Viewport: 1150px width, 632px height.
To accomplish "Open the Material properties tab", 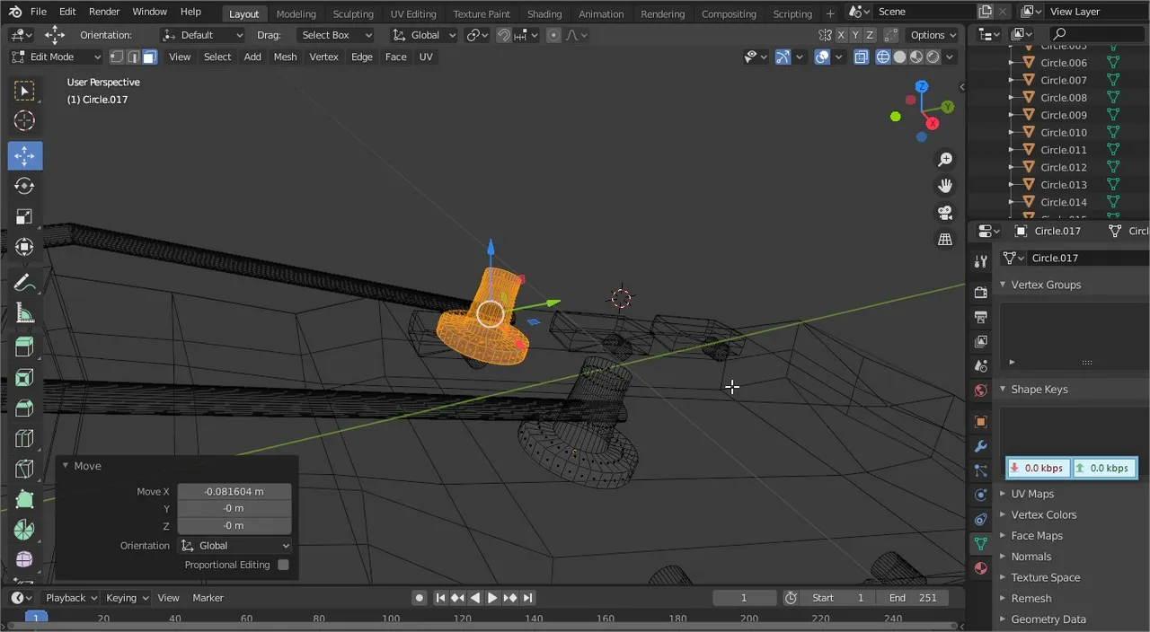I will (x=980, y=568).
